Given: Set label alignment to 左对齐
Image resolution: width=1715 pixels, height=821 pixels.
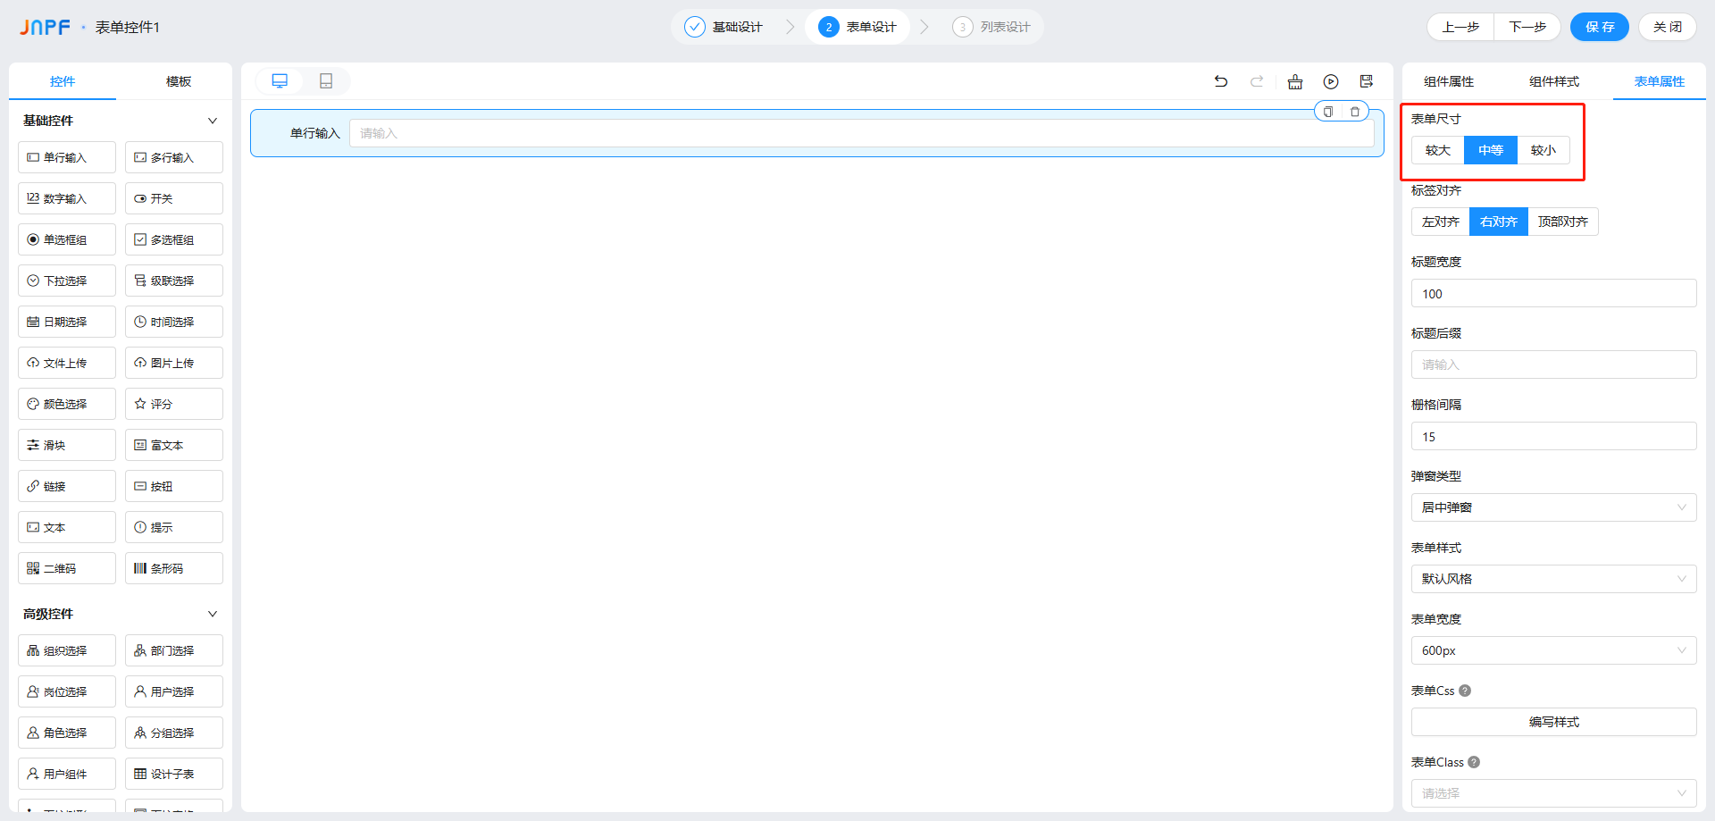Looking at the screenshot, I should coord(1441,222).
